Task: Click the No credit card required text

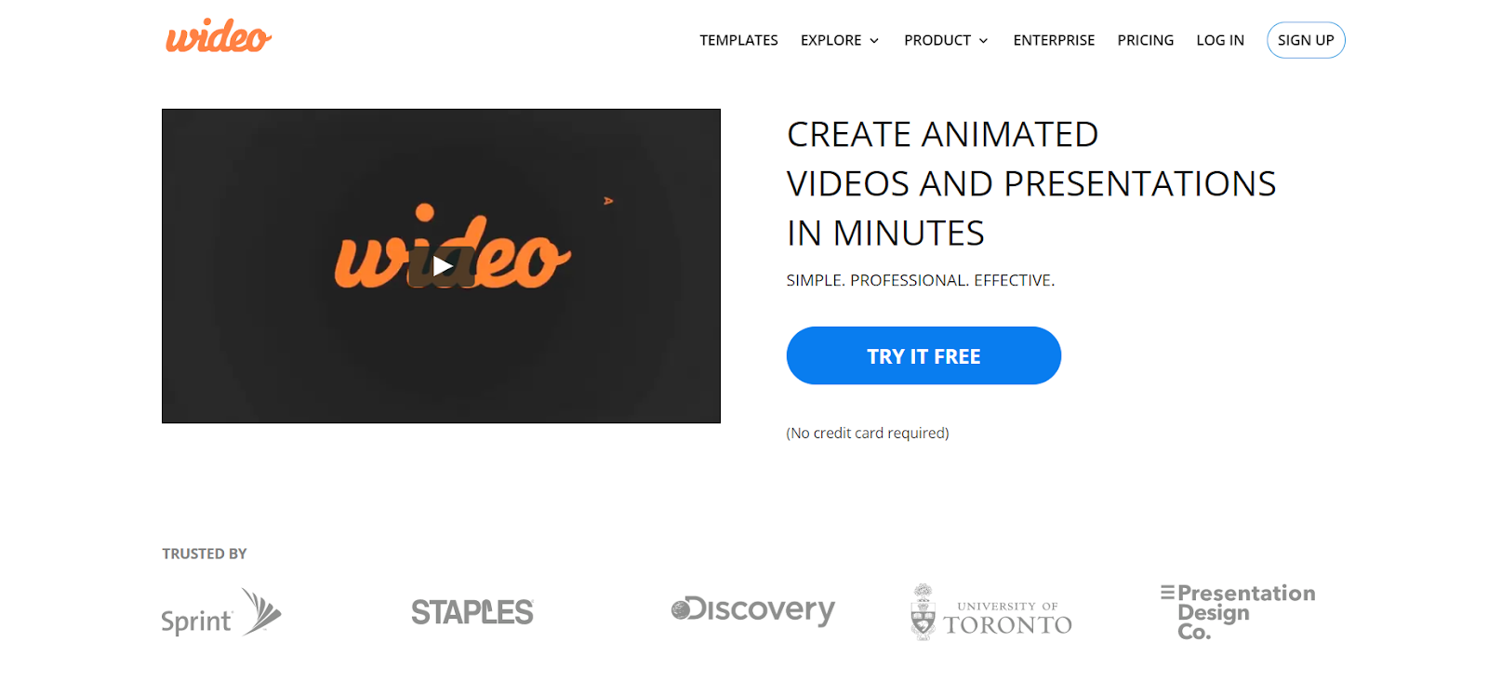Action: click(x=868, y=433)
